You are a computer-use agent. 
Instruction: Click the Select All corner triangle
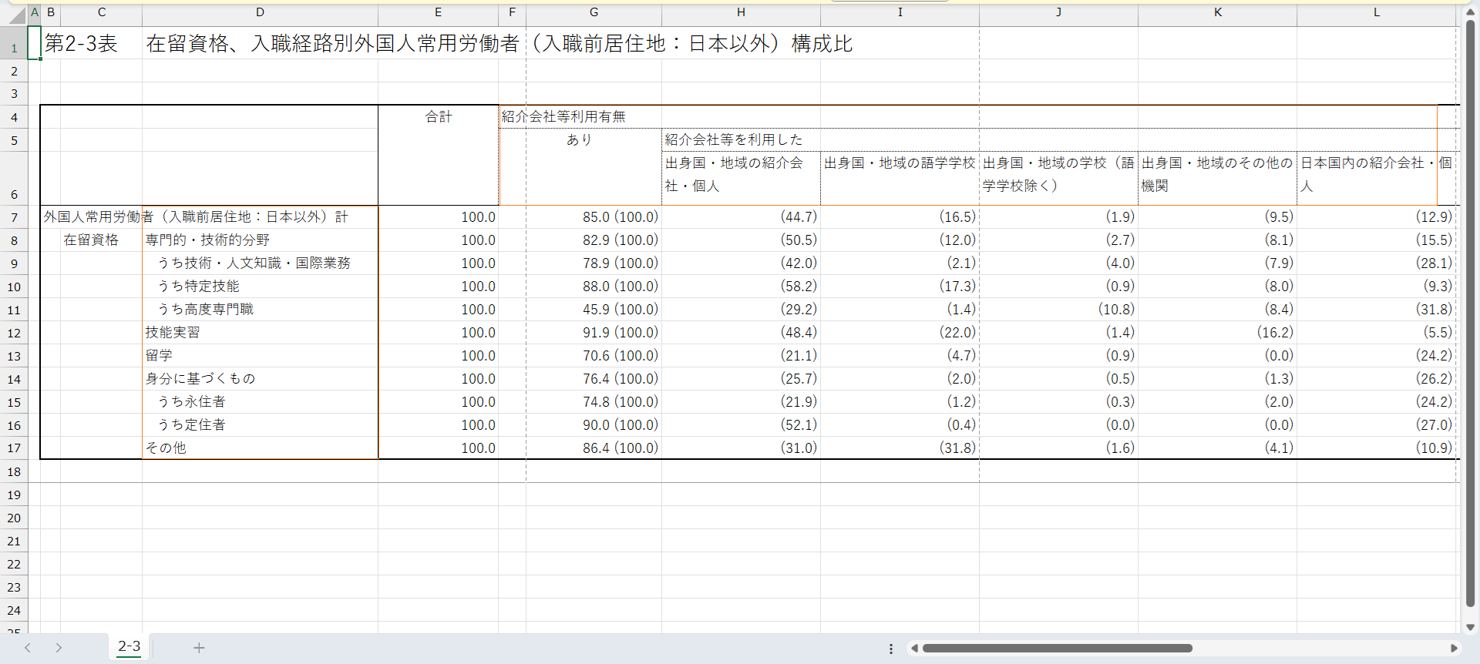pyautogui.click(x=15, y=14)
